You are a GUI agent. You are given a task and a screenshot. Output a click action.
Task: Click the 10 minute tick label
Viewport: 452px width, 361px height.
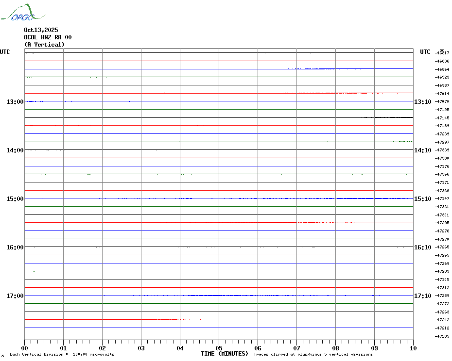(413, 348)
